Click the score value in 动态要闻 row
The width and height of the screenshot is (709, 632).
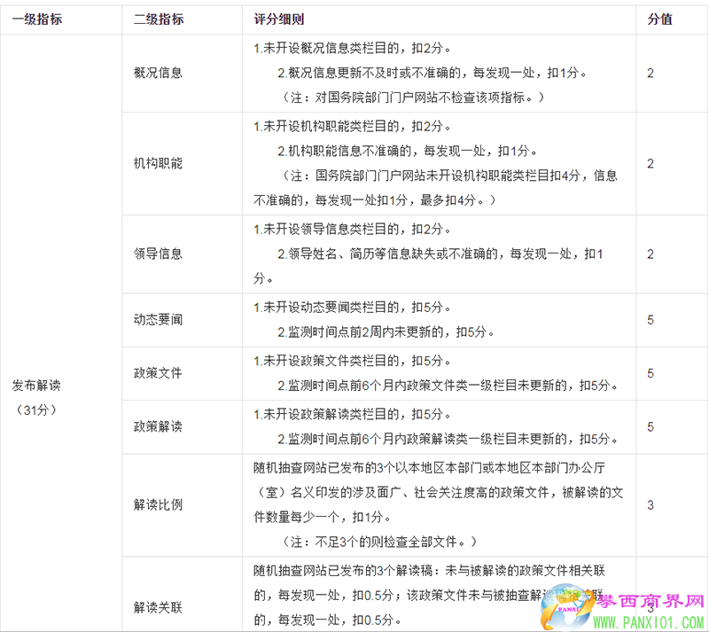coord(651,319)
